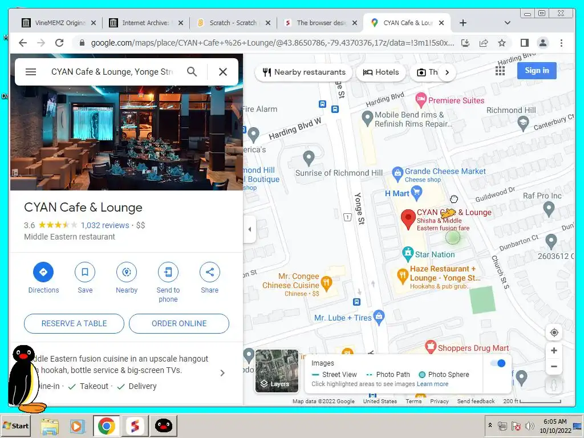This screenshot has width=584, height=438.
Task: Open the Chrome profile icon
Action: [543, 43]
